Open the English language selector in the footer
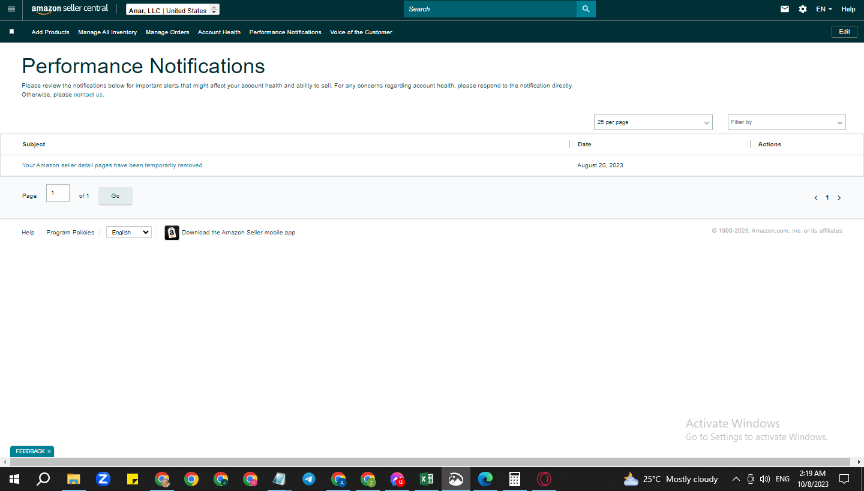Image resolution: width=864 pixels, height=491 pixels. pyautogui.click(x=129, y=232)
